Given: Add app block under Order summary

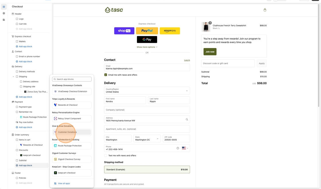Looking at the screenshot, I should pos(26,165).
